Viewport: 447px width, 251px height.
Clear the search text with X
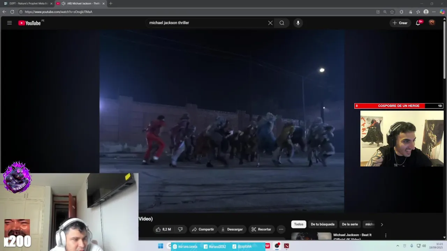click(270, 23)
